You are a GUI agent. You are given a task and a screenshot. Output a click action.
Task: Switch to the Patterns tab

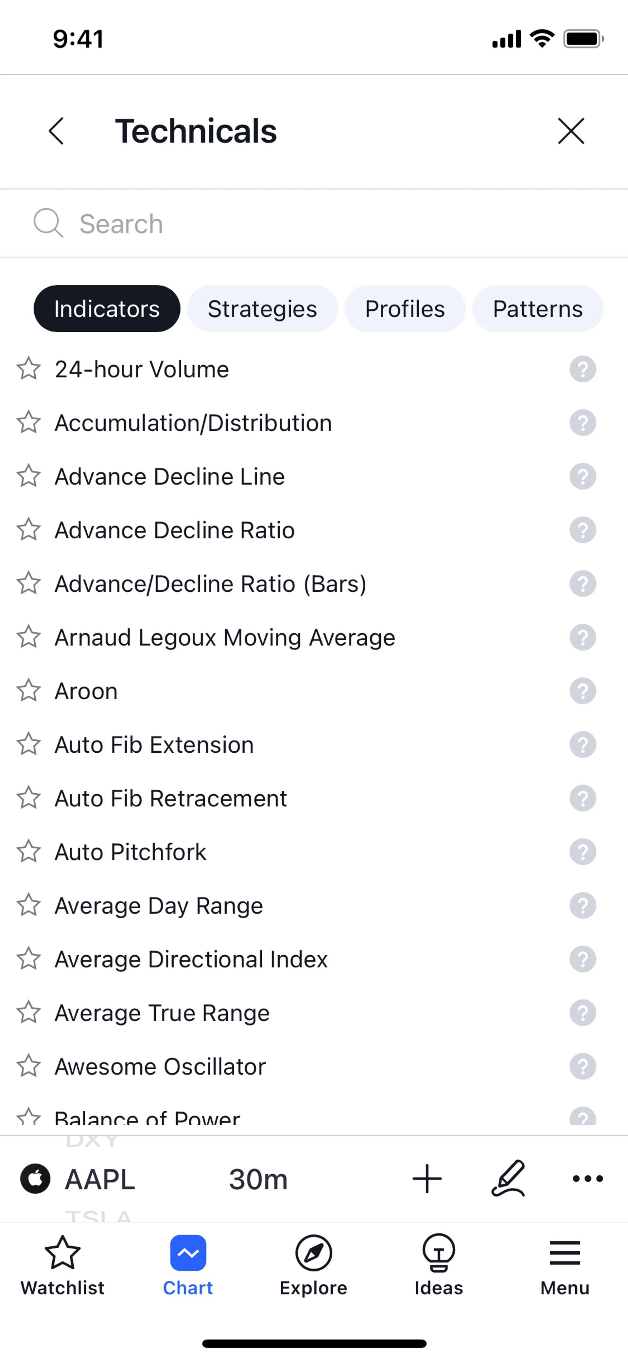tap(537, 309)
